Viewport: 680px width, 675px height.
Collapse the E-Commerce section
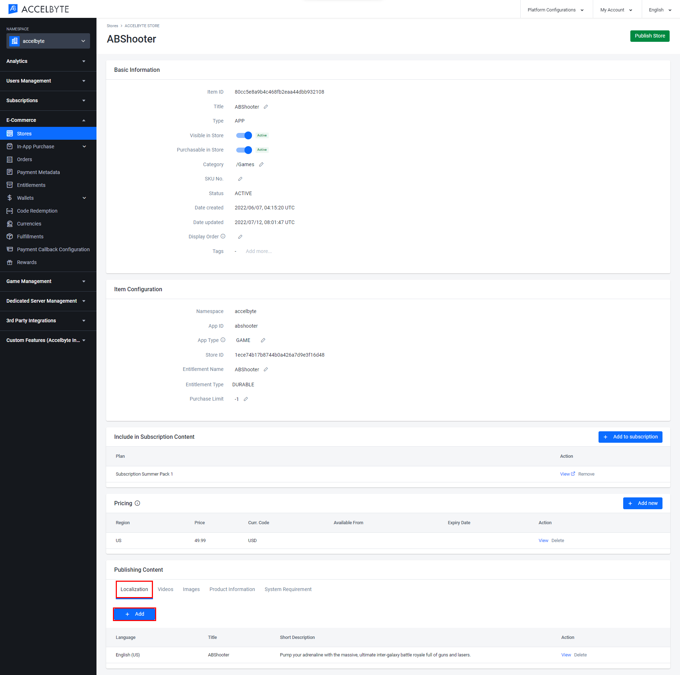click(48, 120)
